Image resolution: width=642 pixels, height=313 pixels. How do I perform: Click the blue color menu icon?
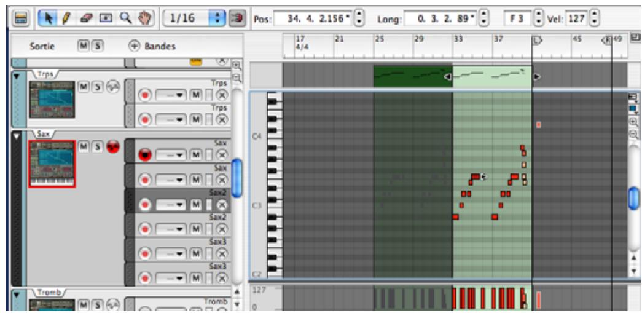click(x=634, y=109)
